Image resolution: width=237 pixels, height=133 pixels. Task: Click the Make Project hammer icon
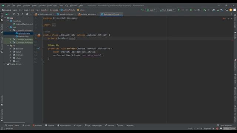pyautogui.click(x=142, y=10)
